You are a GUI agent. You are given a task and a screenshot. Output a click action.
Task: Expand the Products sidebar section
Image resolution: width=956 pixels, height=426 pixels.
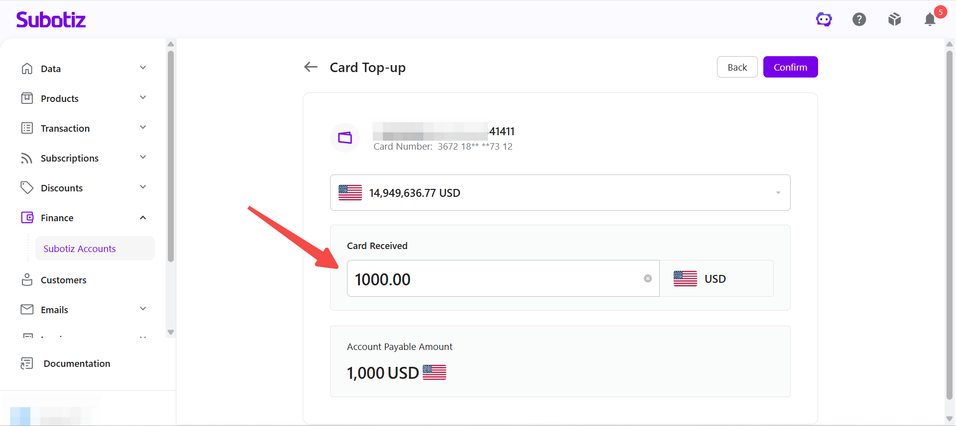click(85, 98)
